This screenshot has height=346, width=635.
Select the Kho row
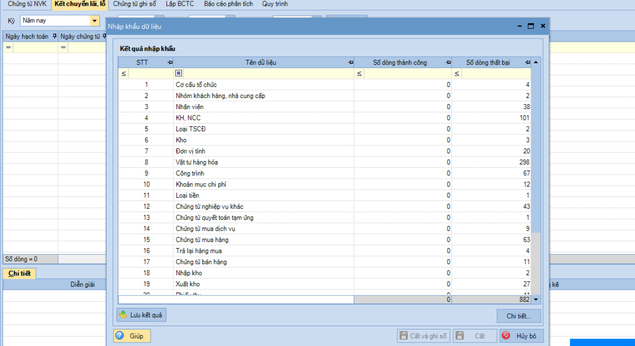click(325, 140)
